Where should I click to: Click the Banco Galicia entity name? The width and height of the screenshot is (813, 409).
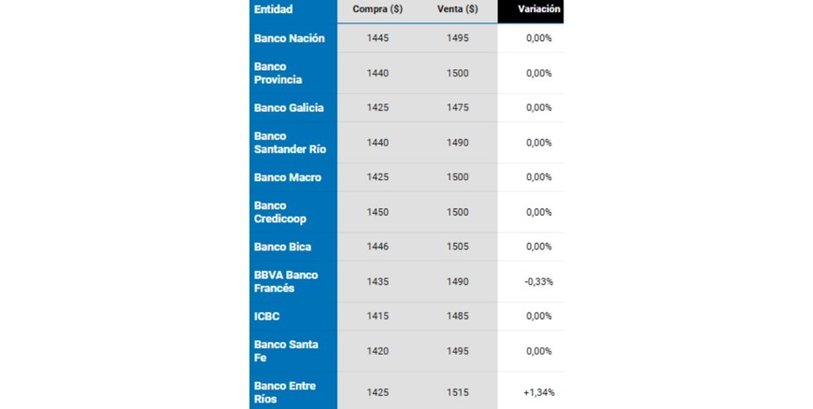tap(289, 107)
